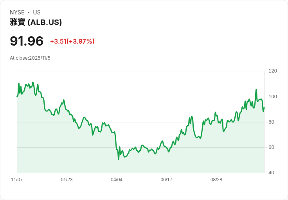288x200 pixels.
Task: Select the 120 y-axis price label
Action: (273, 71)
